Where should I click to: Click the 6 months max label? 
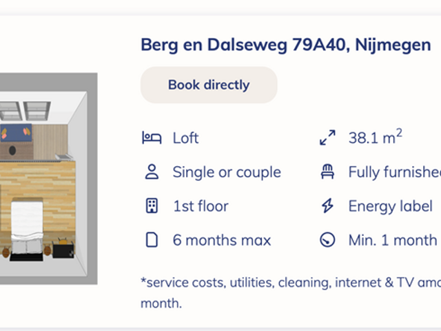click(x=222, y=240)
